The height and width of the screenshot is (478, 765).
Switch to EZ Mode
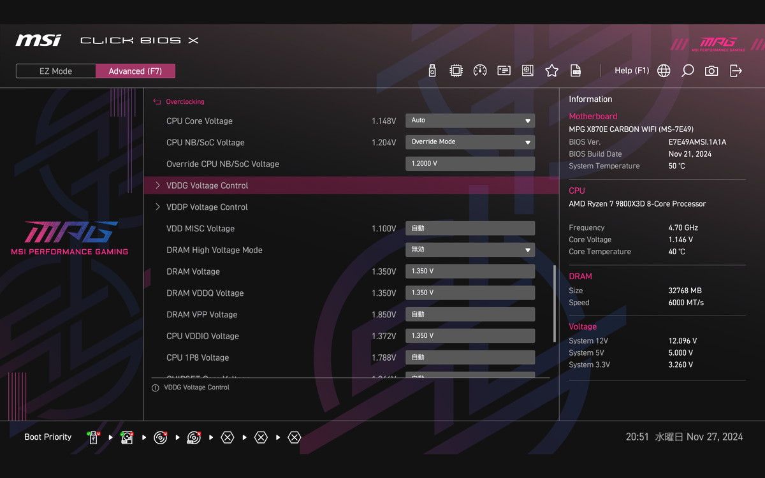pyautogui.click(x=56, y=71)
